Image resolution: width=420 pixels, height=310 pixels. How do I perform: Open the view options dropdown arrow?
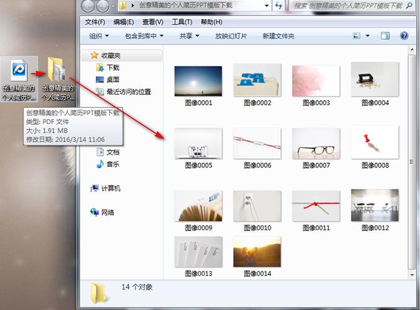coord(368,35)
